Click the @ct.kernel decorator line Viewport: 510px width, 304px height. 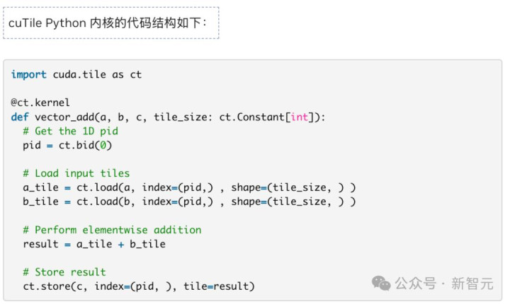40,103
